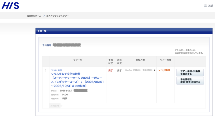The image size is (215, 117).
Task: Open the 店舗 store link
Action: coord(210,6)
